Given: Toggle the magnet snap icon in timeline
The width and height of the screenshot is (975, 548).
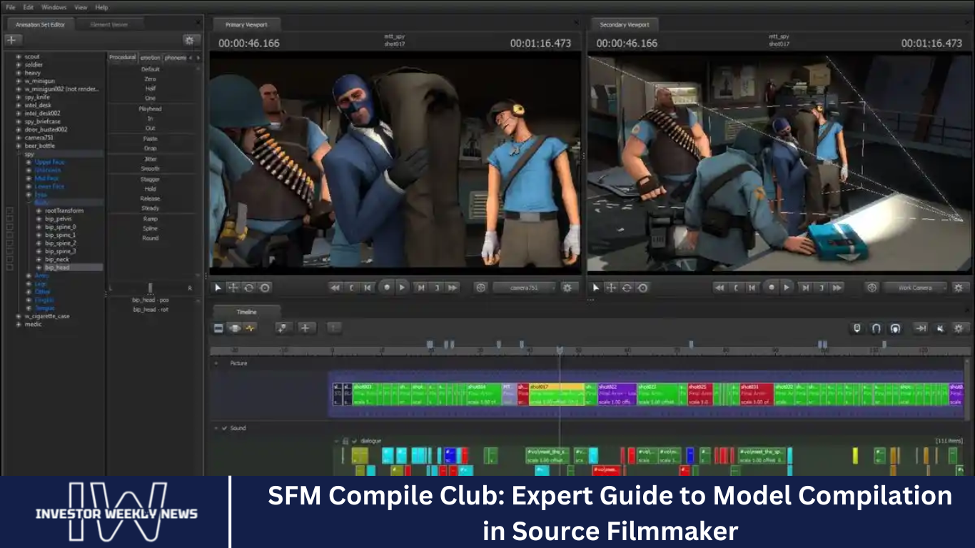Looking at the screenshot, I should tap(876, 328).
